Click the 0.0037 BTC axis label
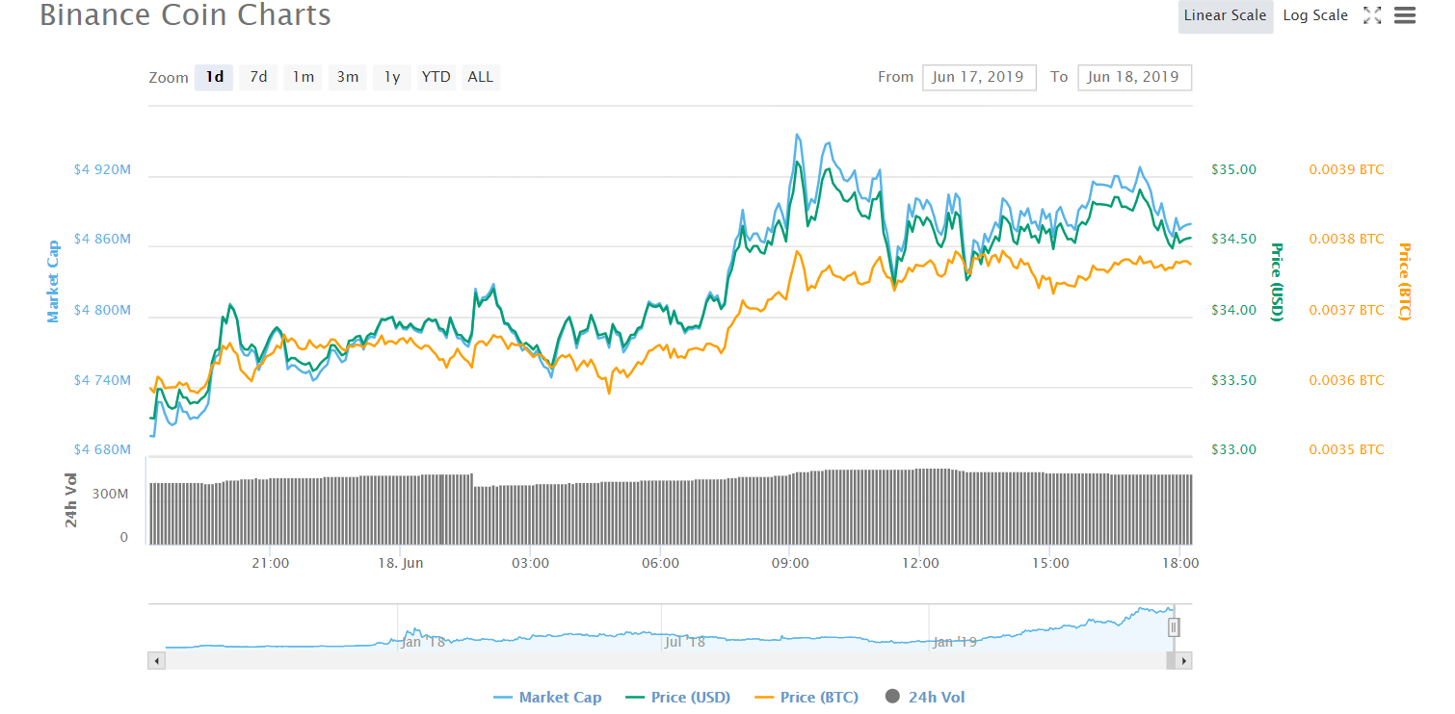The image size is (1455, 714). 1346,310
